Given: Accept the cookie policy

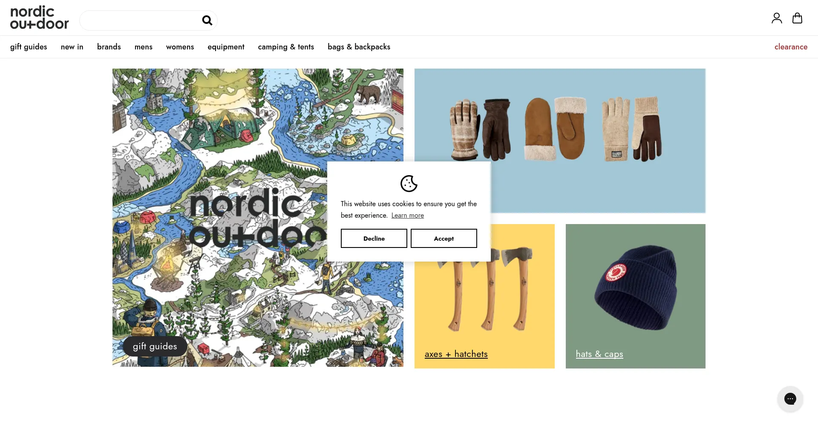Looking at the screenshot, I should pyautogui.click(x=444, y=238).
